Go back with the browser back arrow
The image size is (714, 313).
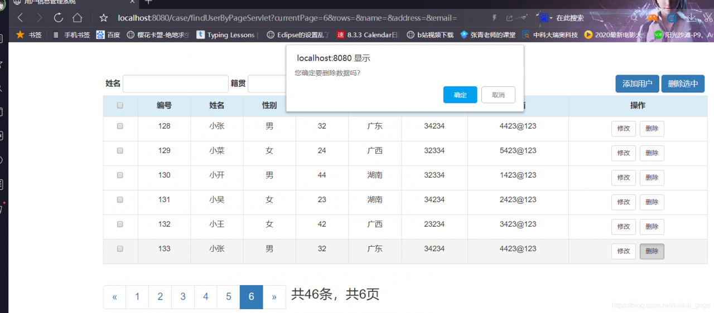pos(21,18)
